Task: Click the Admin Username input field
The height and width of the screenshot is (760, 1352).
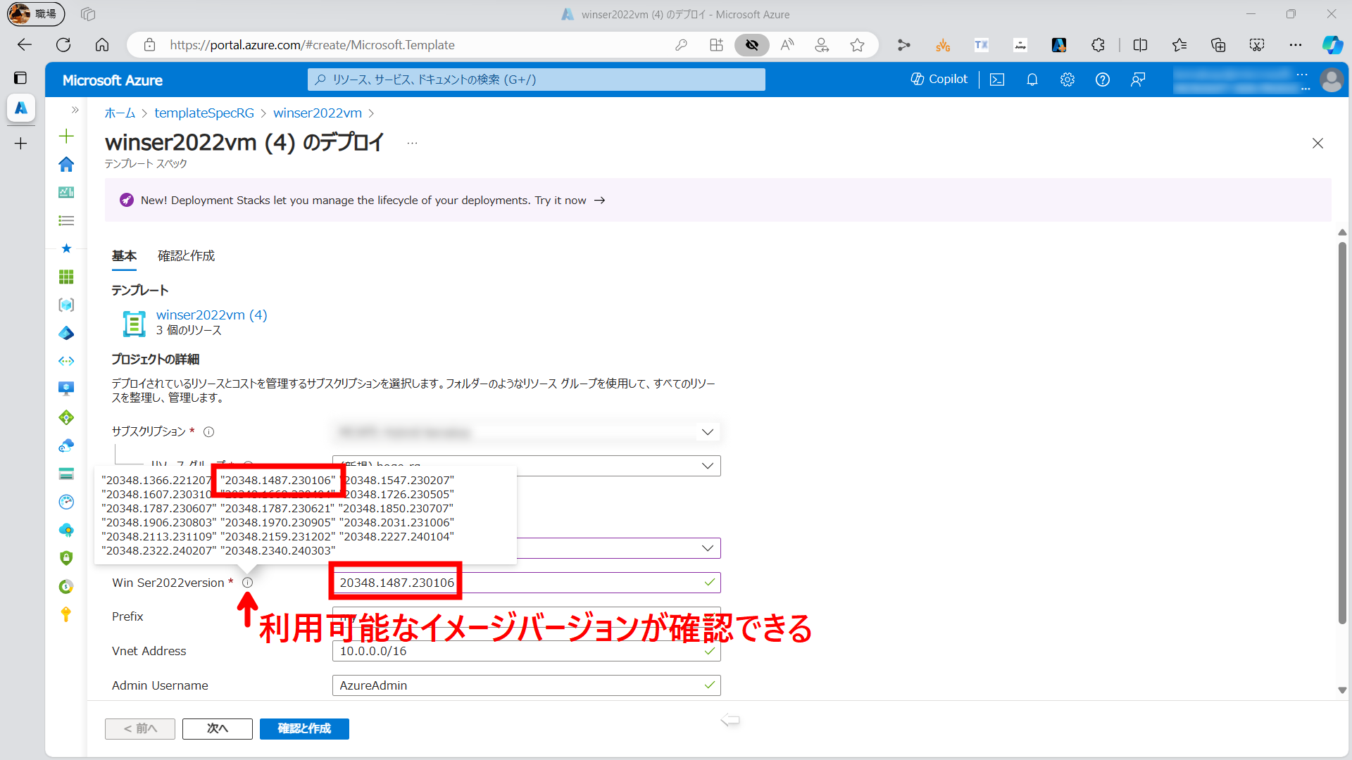Action: point(526,685)
